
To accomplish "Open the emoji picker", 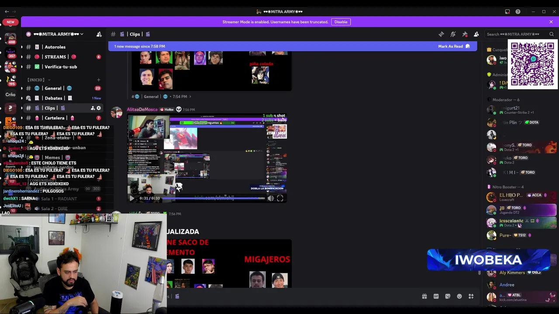I will click(x=459, y=297).
